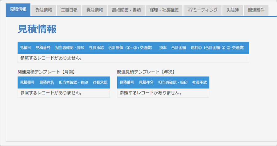The height and width of the screenshot is (146, 277).
Task: Click 見積番号 header in 月例 table
Action: coord(27,82)
